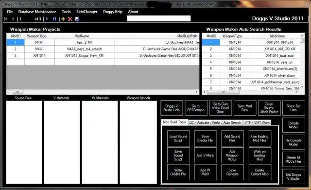This screenshot has height=190, width=311.
Task: Click Delete All MDL's Files button
Action: (x=294, y=159)
